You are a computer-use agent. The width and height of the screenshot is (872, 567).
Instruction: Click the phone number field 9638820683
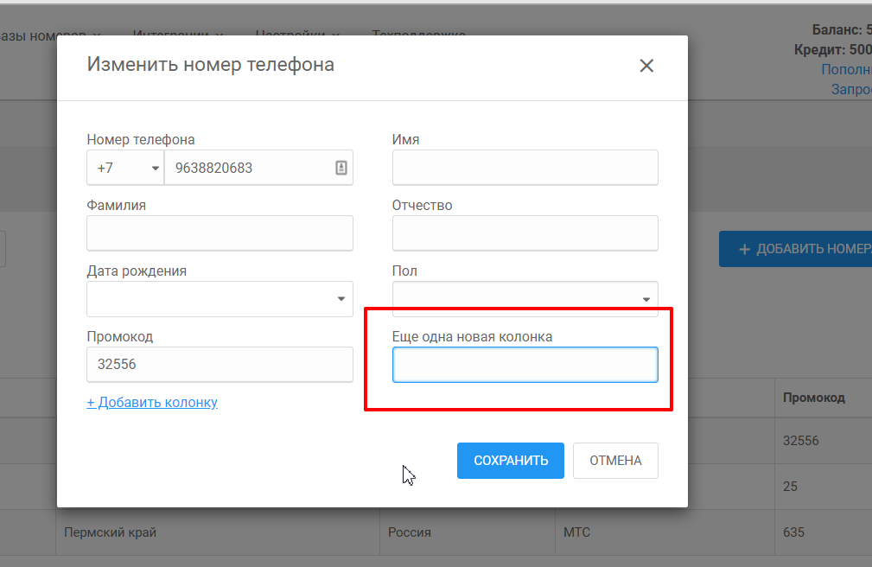pos(258,168)
